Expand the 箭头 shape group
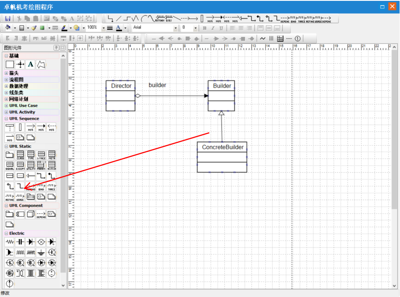The height and width of the screenshot is (297, 400). [x=6, y=73]
